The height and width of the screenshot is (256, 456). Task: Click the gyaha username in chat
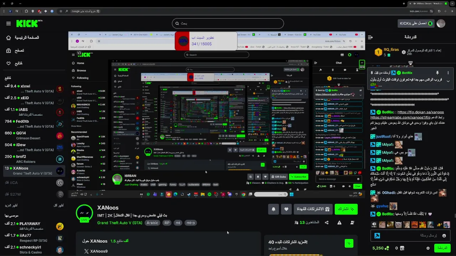382,206
